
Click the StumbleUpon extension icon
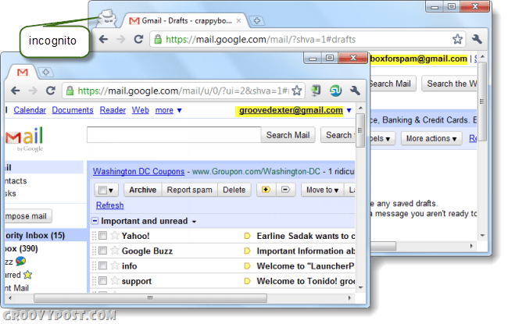(x=335, y=91)
